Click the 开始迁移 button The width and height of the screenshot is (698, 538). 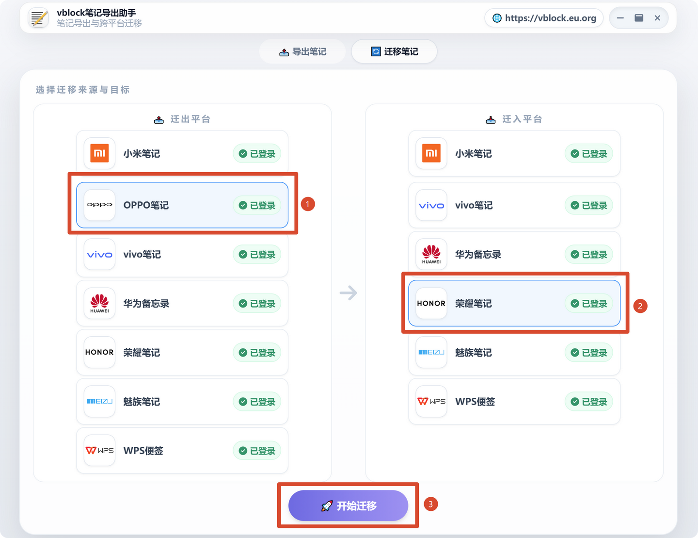pos(348,505)
